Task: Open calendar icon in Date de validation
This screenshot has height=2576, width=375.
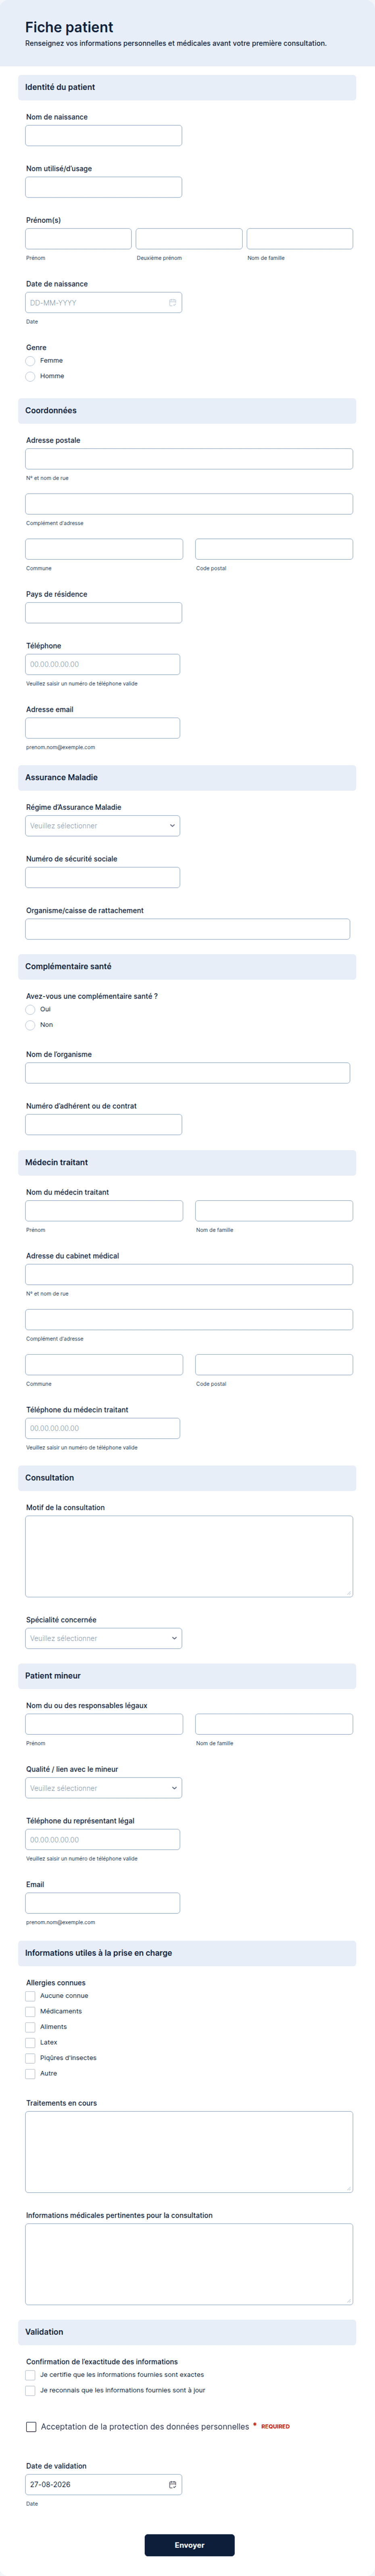Action: 173,2484
